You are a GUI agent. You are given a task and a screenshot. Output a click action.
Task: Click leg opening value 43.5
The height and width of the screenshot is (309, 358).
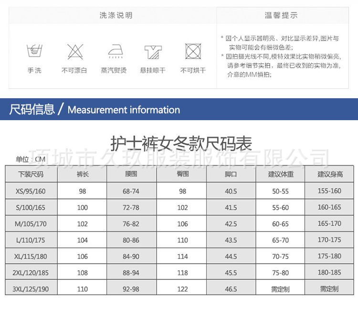pos(231,240)
